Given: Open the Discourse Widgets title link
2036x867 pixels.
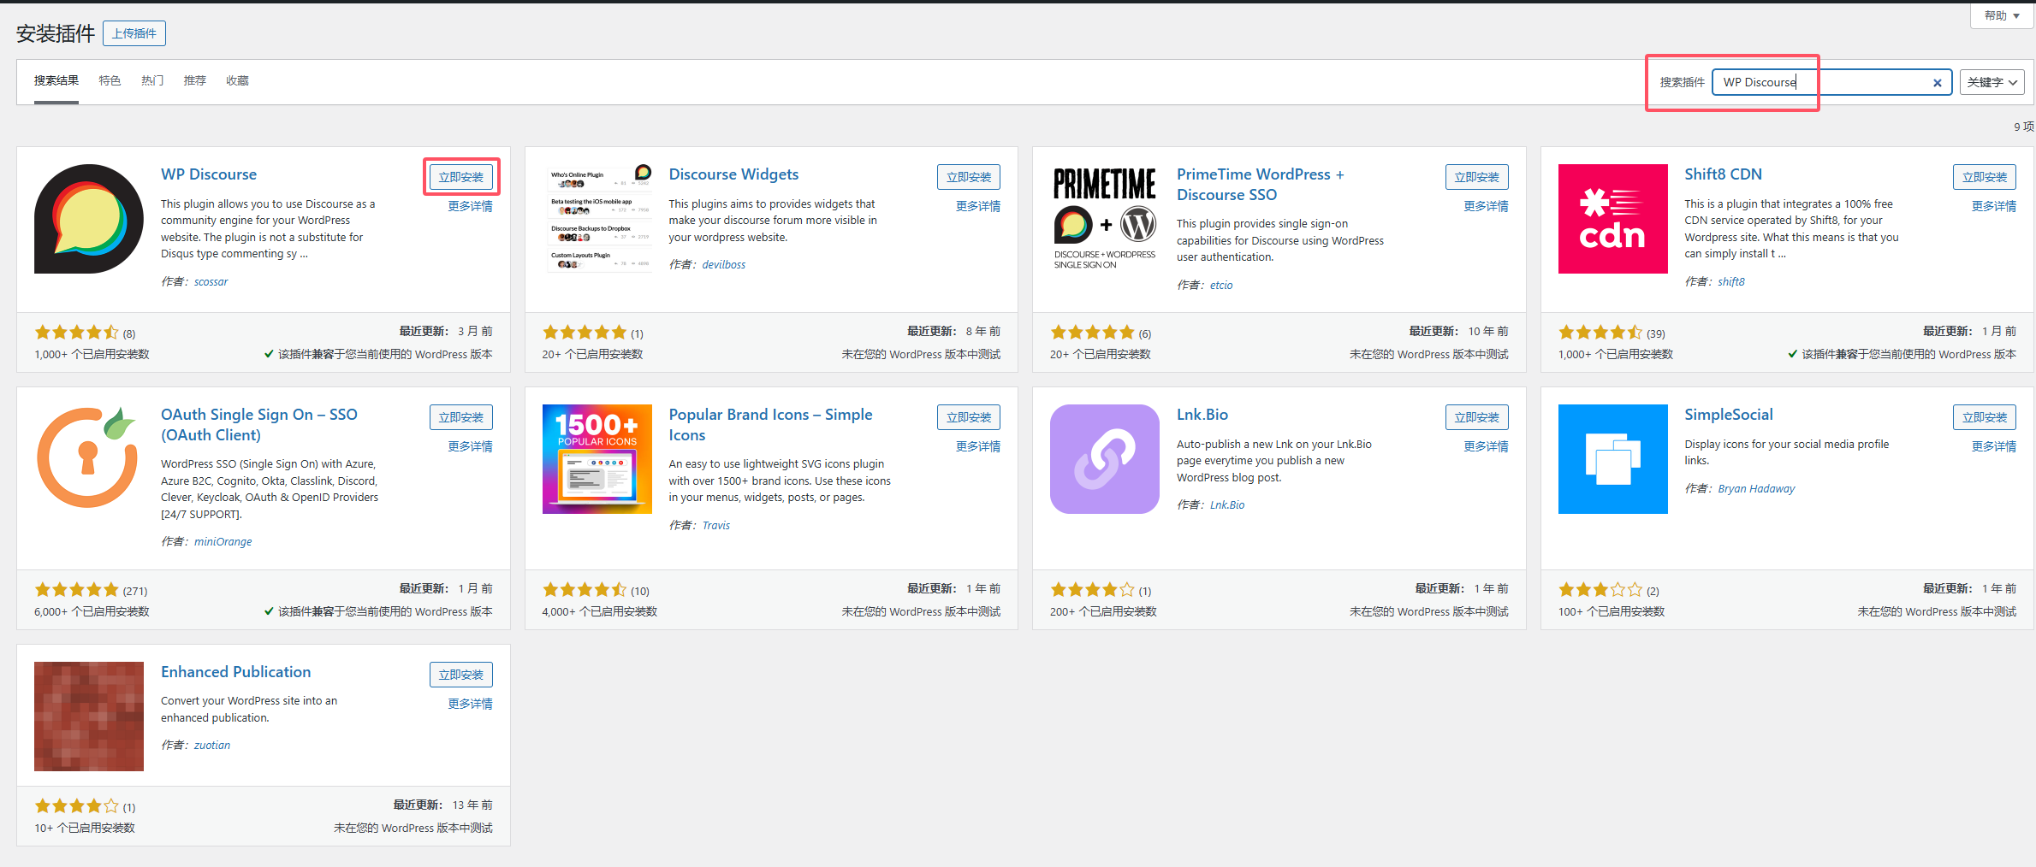Looking at the screenshot, I should (x=733, y=174).
